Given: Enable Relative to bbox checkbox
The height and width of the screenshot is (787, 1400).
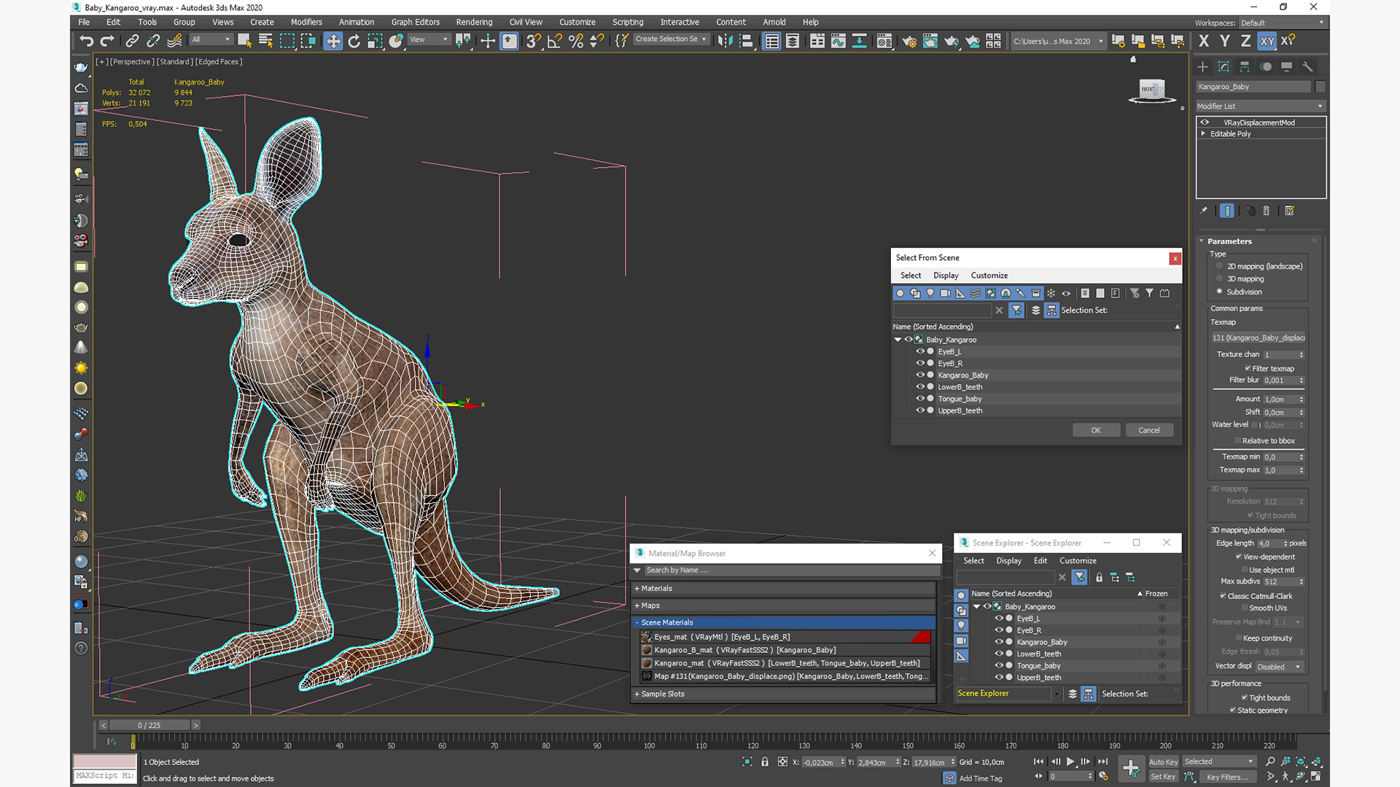Looking at the screenshot, I should coord(1238,440).
